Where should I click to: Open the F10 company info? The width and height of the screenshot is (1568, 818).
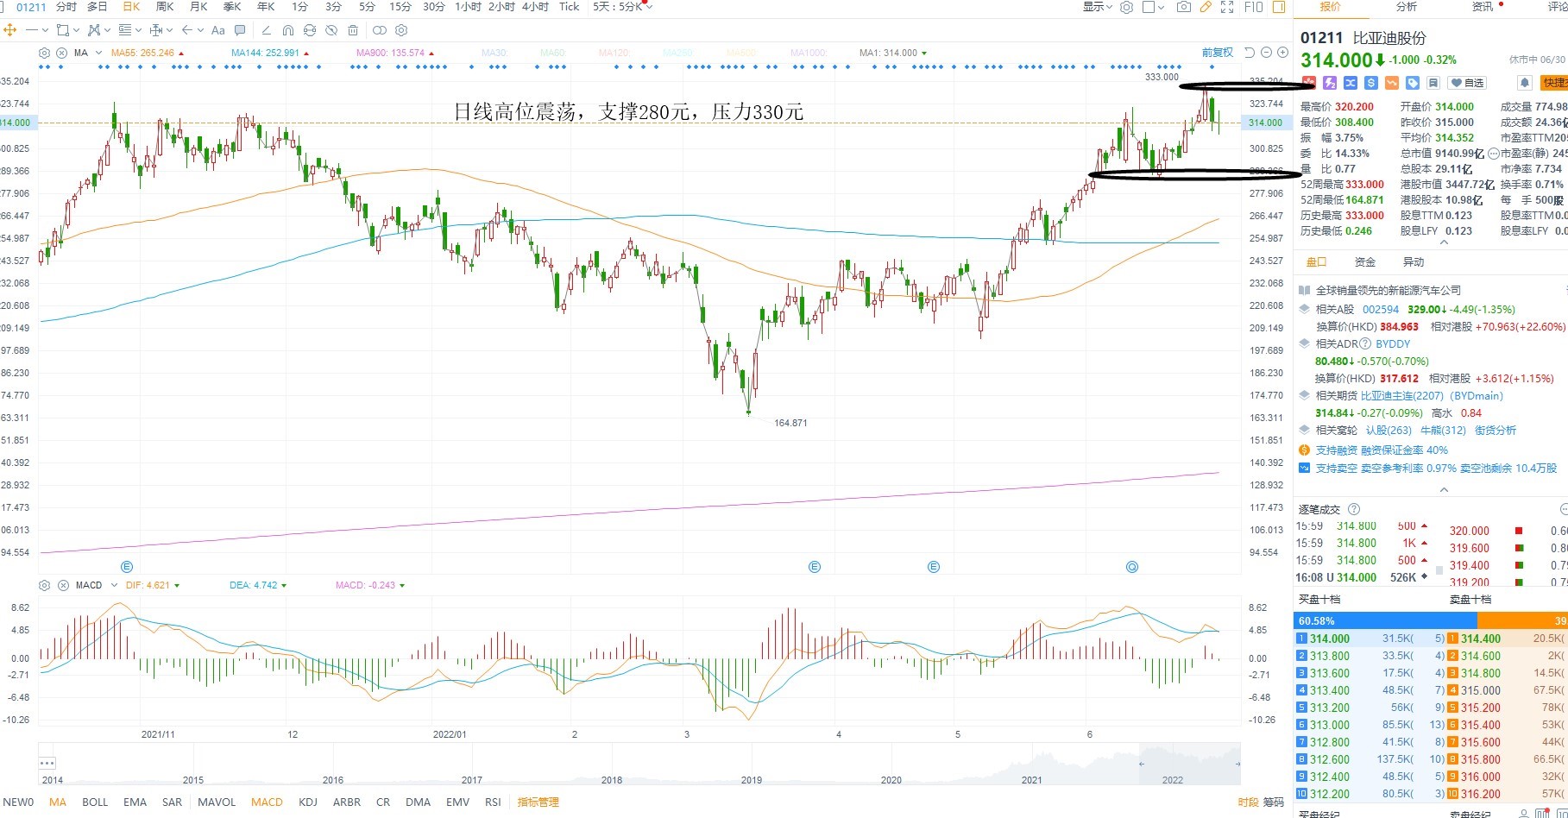click(x=1254, y=7)
